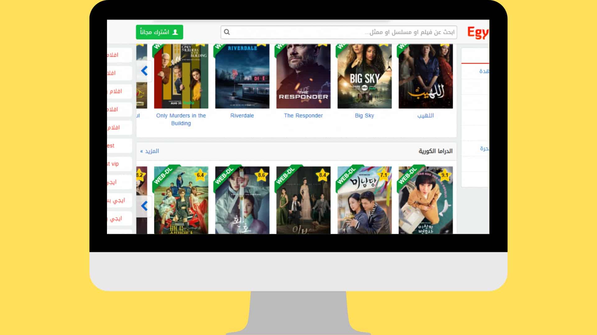The image size is (597, 335).
Task: Click the 8.4 rating star badge
Action: (x=322, y=175)
